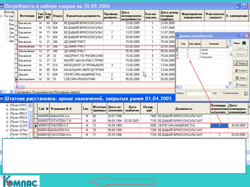Select the ШАБАНОВ А.А. employee cell
This screenshot has width=250, height=187.
click(x=66, y=116)
